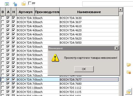Close the Внимание warning dialog
133x96 pixels.
pos(117,48)
